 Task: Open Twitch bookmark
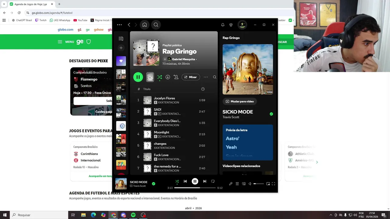(41, 20)
